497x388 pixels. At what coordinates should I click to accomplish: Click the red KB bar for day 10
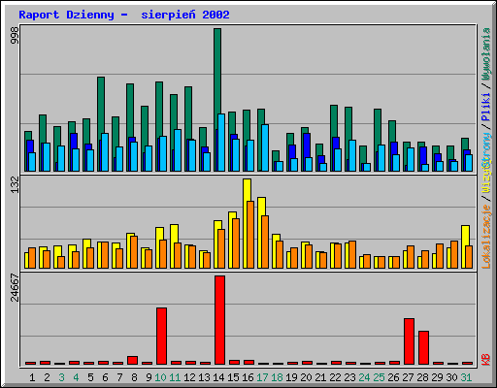coord(162,337)
